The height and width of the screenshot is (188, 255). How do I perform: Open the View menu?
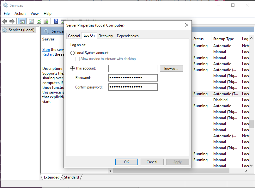(35, 14)
